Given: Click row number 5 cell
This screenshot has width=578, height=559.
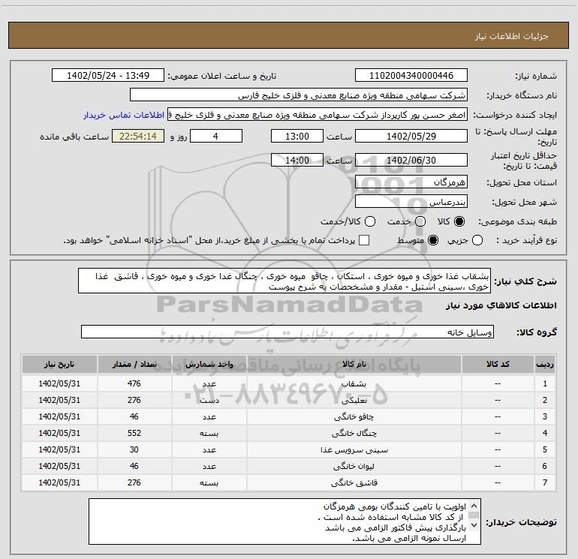Looking at the screenshot, I should coord(545,449).
